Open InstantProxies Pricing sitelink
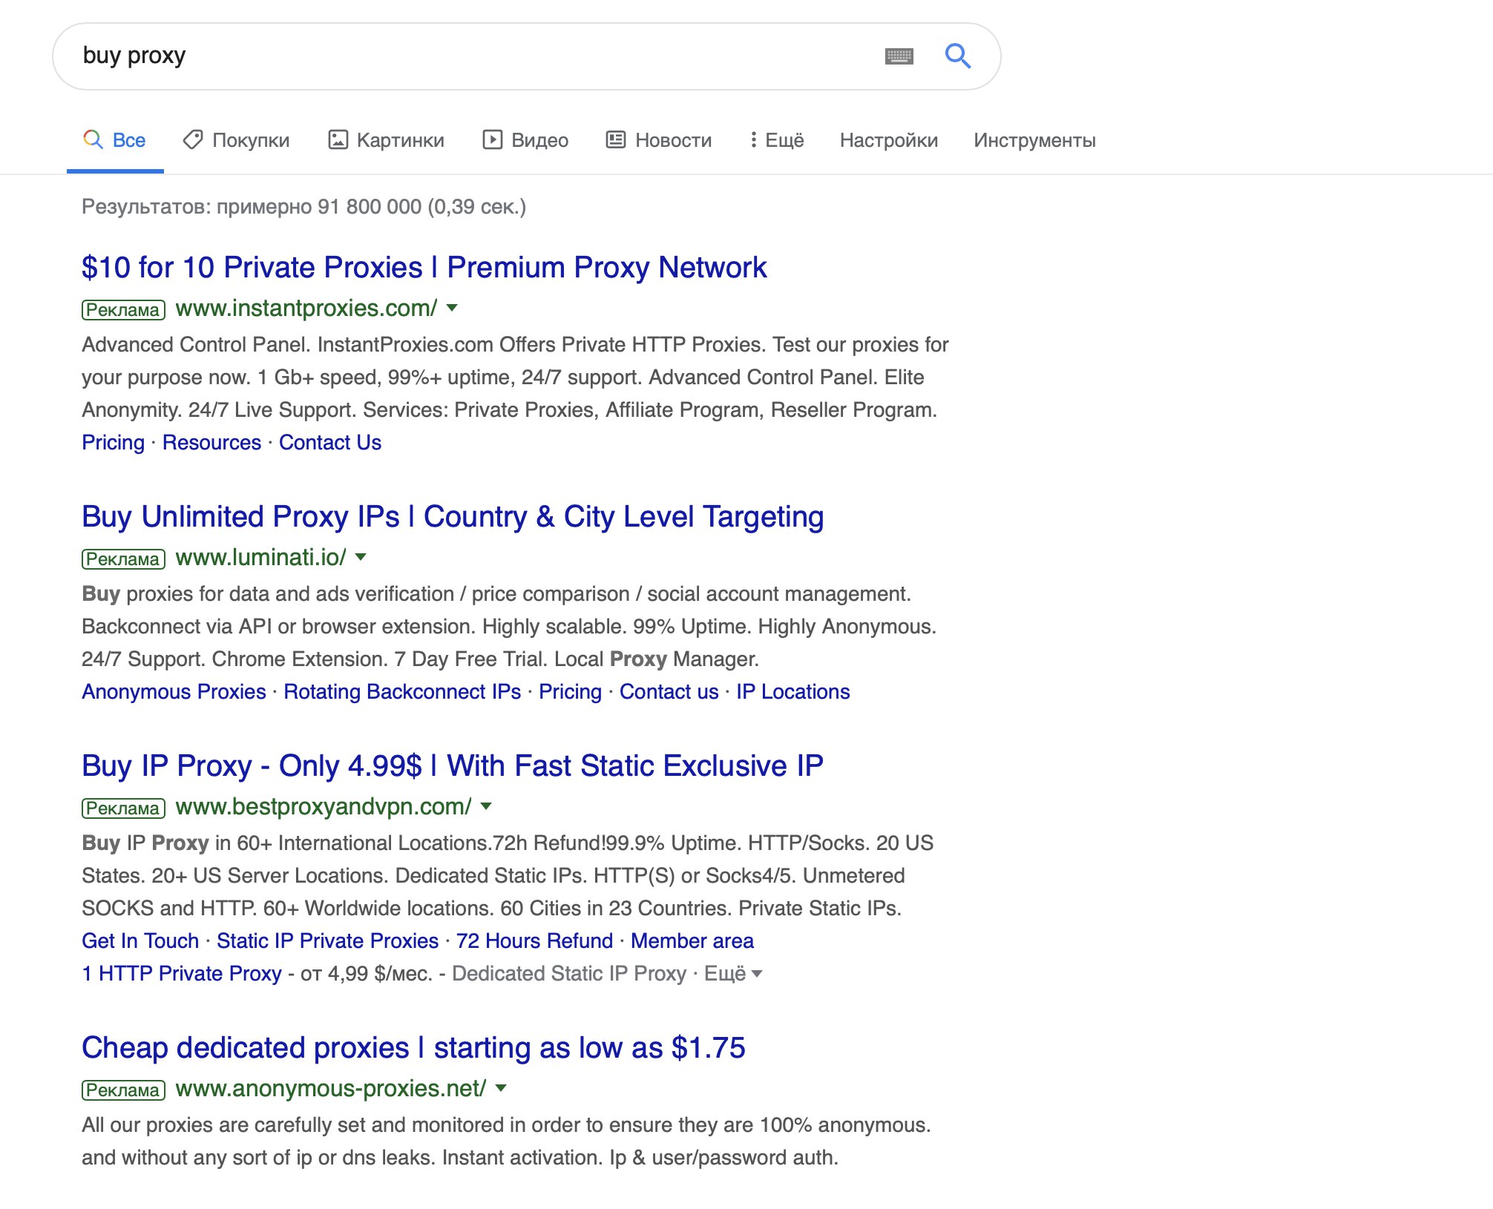 pos(114,443)
